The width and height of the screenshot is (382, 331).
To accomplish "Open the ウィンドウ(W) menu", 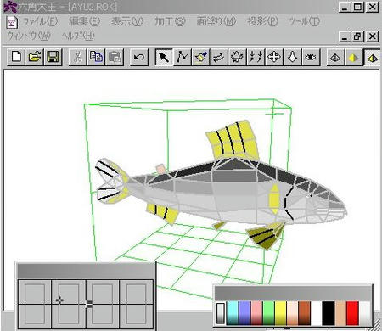I will [29, 36].
